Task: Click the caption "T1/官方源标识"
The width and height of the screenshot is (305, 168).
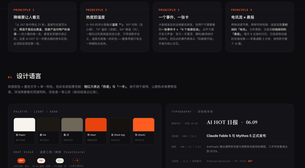Action: tap(76, 166)
